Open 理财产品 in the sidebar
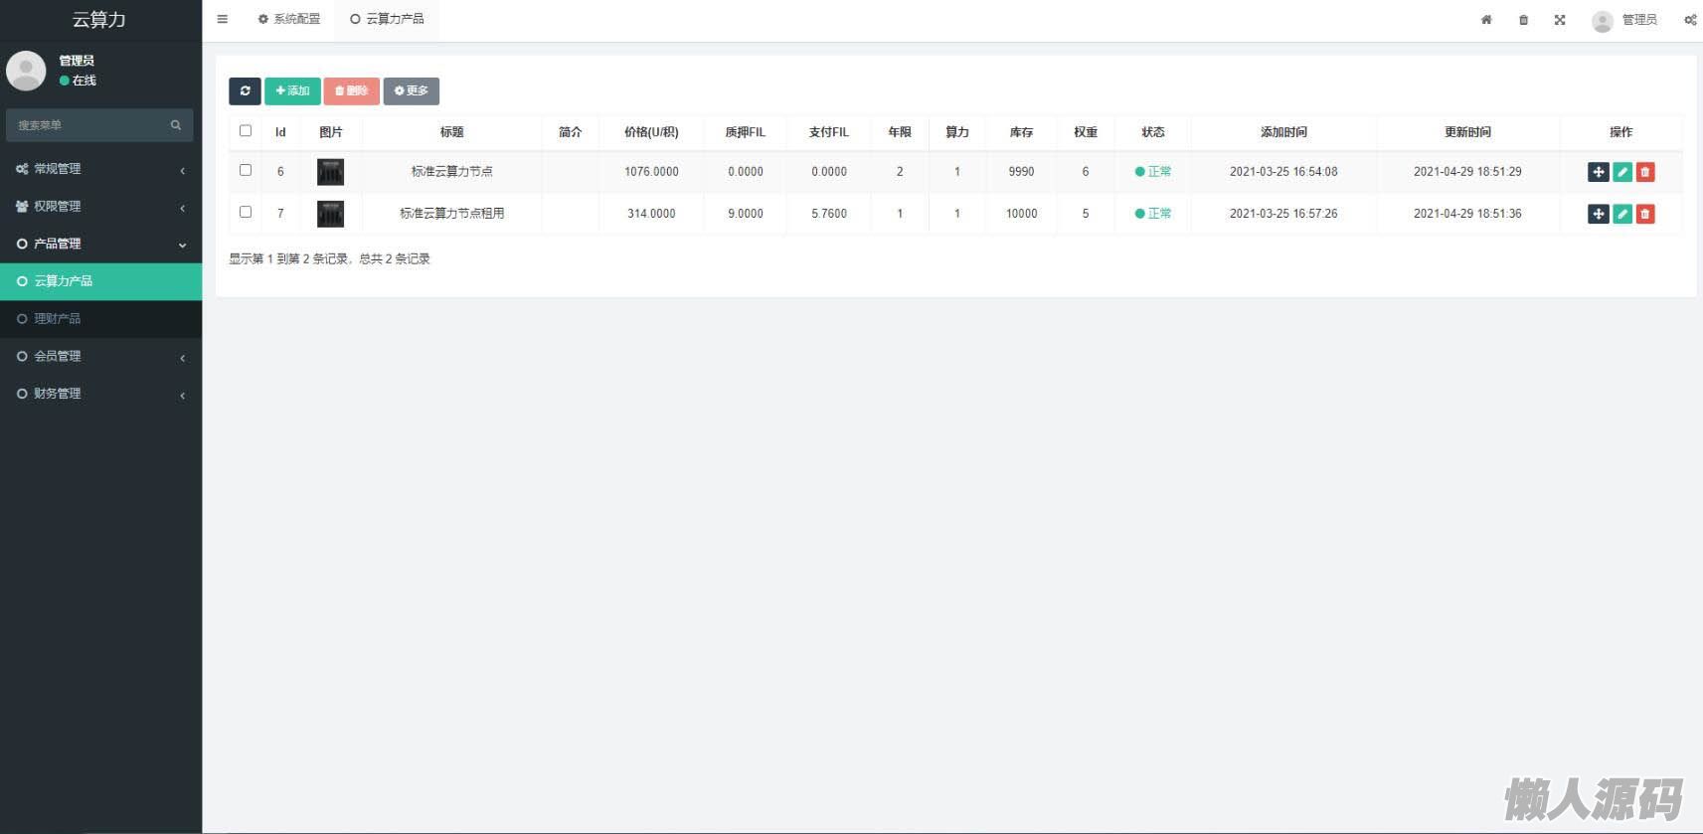Viewport: 1703px width, 834px height. (x=100, y=319)
